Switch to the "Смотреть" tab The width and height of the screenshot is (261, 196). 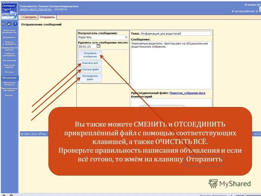click(x=30, y=16)
